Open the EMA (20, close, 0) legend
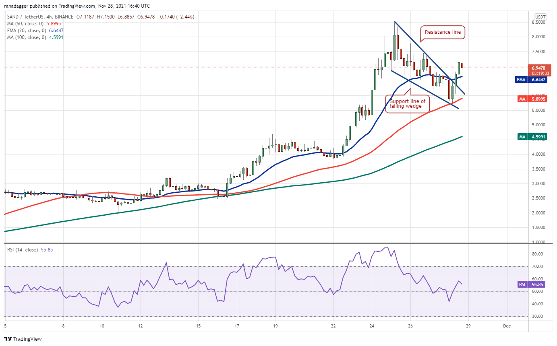The width and height of the screenshot is (557, 346). 28,31
